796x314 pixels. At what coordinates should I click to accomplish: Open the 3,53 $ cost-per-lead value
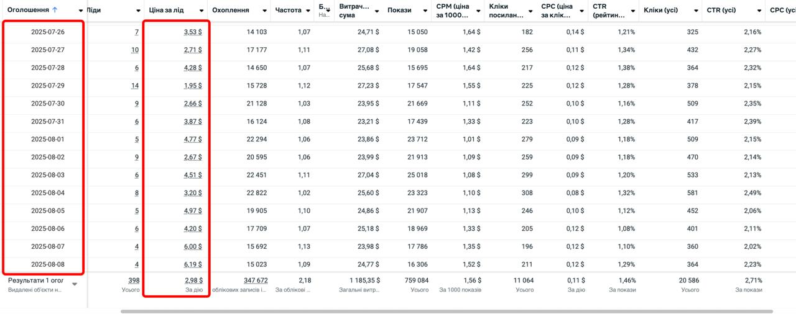coord(193,32)
